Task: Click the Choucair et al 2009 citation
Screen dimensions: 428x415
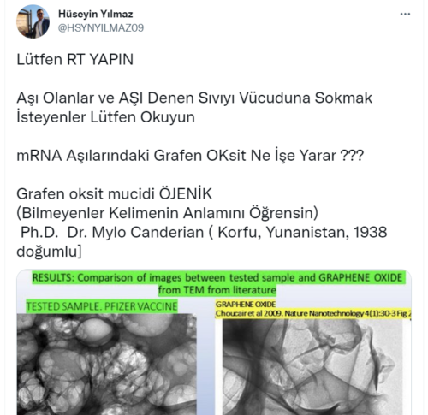Action: point(313,314)
